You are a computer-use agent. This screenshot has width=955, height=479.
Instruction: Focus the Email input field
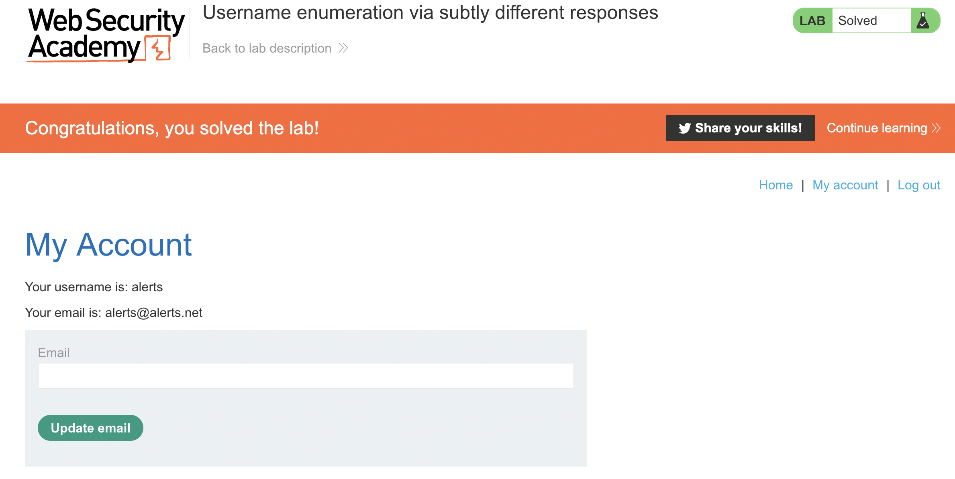[x=306, y=376]
